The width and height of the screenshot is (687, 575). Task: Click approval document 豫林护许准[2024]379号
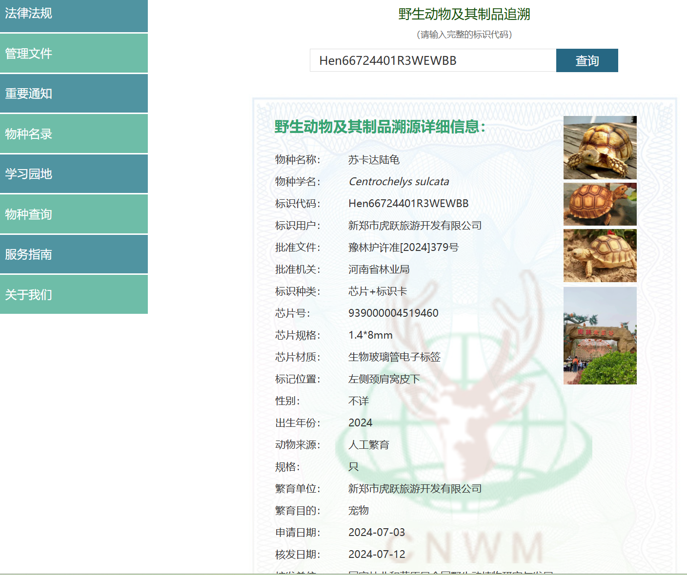404,248
